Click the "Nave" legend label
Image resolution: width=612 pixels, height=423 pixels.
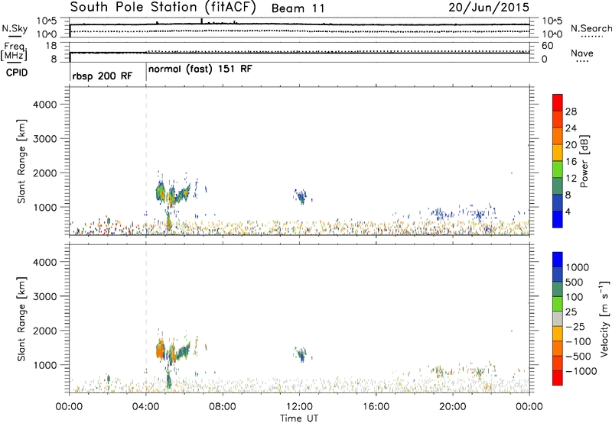(581, 53)
